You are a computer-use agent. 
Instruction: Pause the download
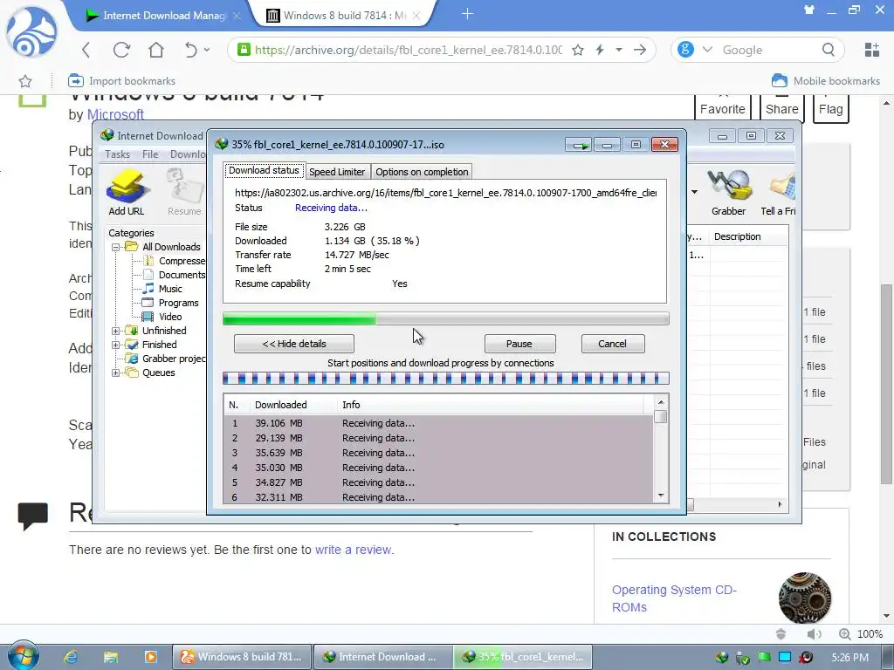coord(519,344)
